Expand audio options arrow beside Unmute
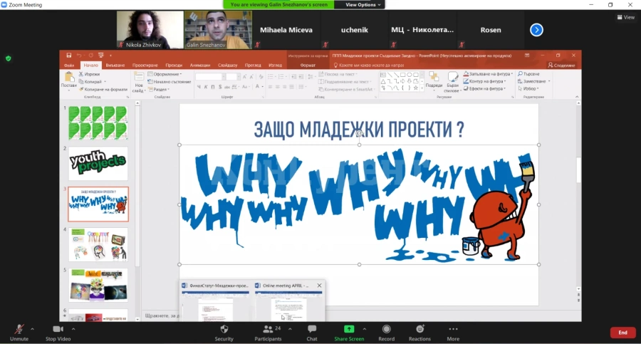Screen dimensions: 641x344 coord(32,329)
